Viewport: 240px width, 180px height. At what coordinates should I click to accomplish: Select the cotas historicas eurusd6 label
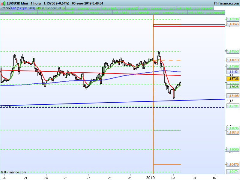(56, 12)
